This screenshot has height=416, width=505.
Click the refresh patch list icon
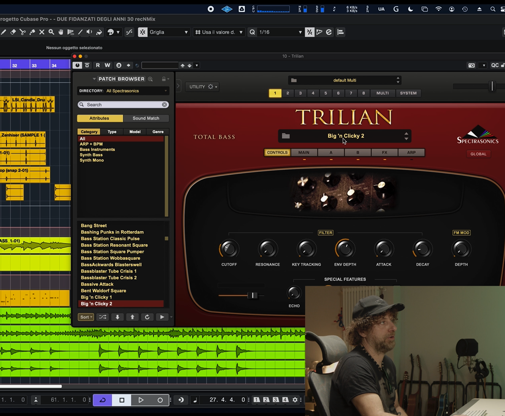pyautogui.click(x=147, y=317)
